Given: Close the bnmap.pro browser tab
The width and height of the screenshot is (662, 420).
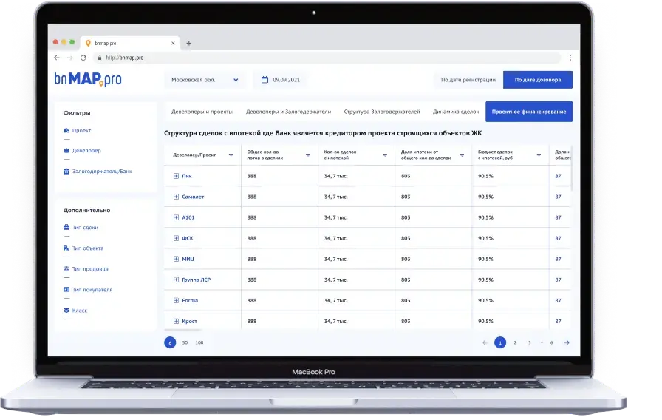Looking at the screenshot, I should click(x=173, y=43).
